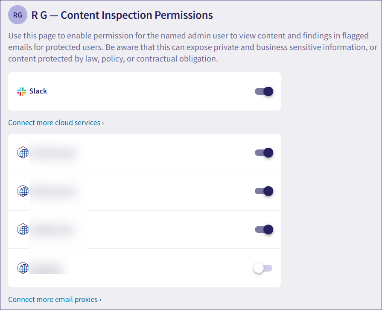Click the first email proxy globe icon
Image resolution: width=382 pixels, height=310 pixels.
23,153
